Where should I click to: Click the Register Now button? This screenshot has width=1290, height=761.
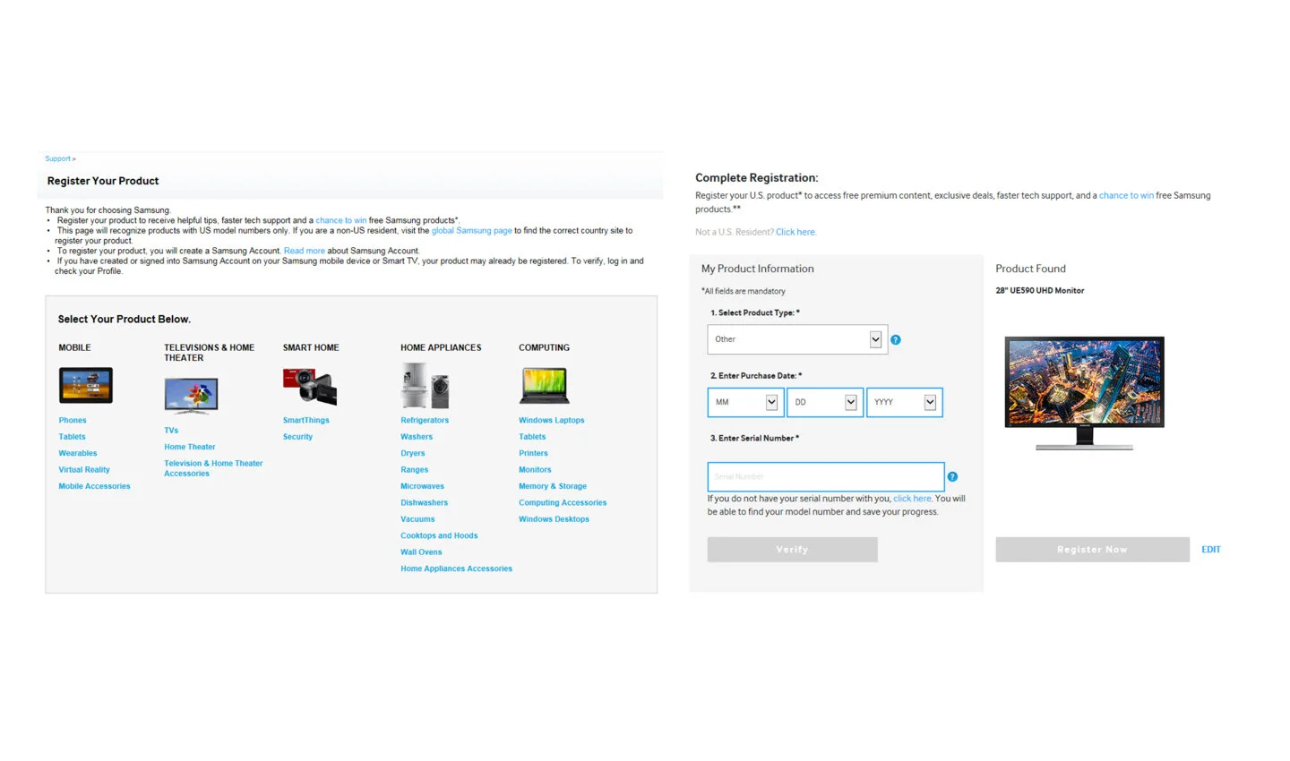point(1092,550)
